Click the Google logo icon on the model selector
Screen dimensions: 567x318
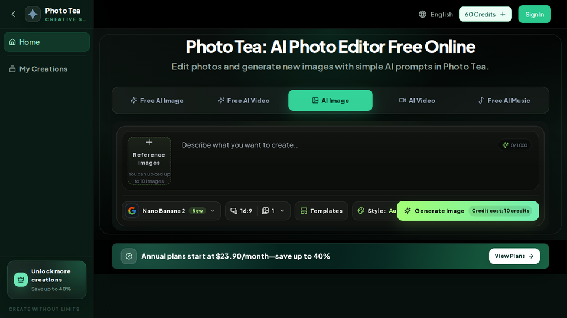click(132, 211)
